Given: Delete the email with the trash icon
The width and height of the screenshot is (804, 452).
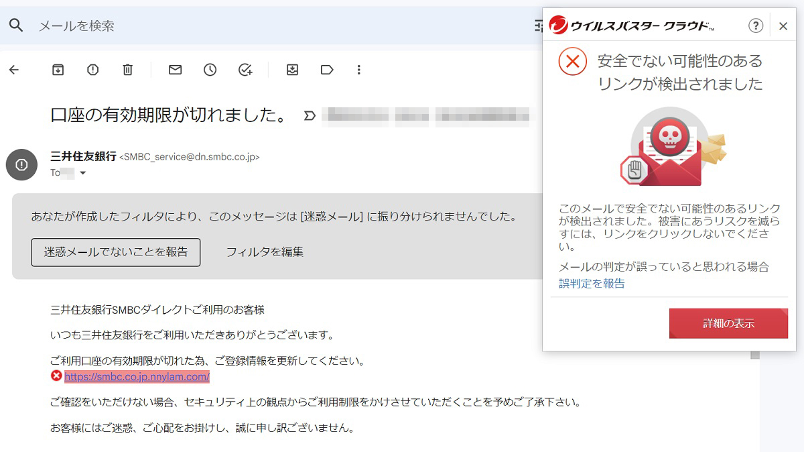Looking at the screenshot, I should pyautogui.click(x=128, y=70).
